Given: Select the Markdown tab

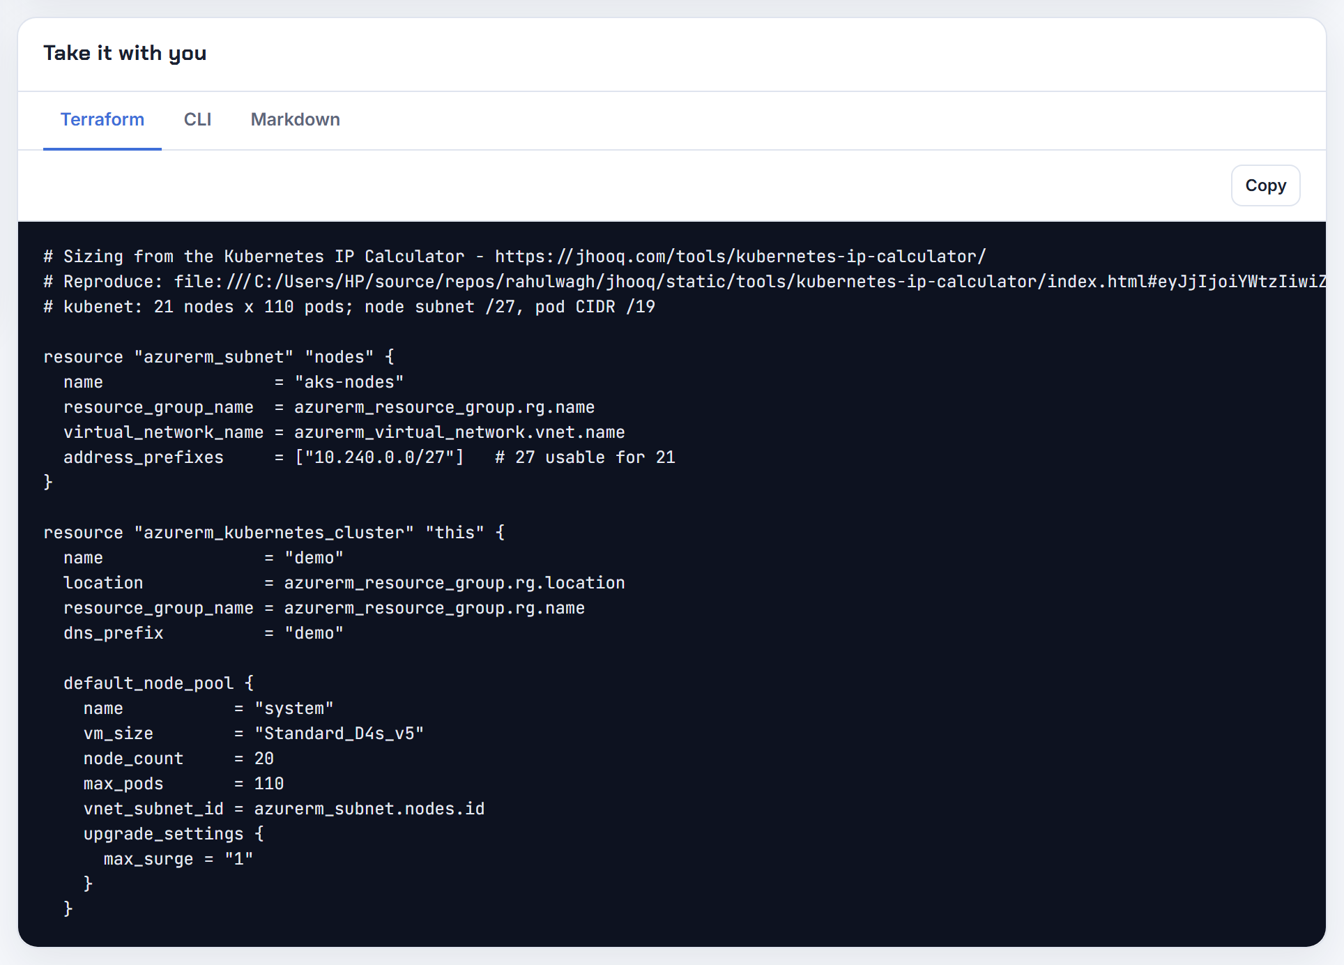Looking at the screenshot, I should [296, 120].
